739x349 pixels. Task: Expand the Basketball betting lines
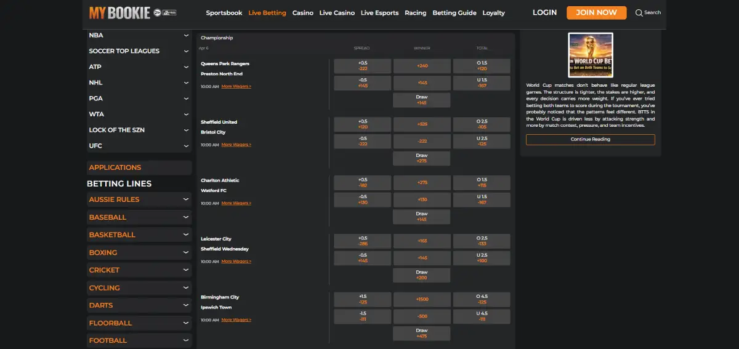pos(139,235)
